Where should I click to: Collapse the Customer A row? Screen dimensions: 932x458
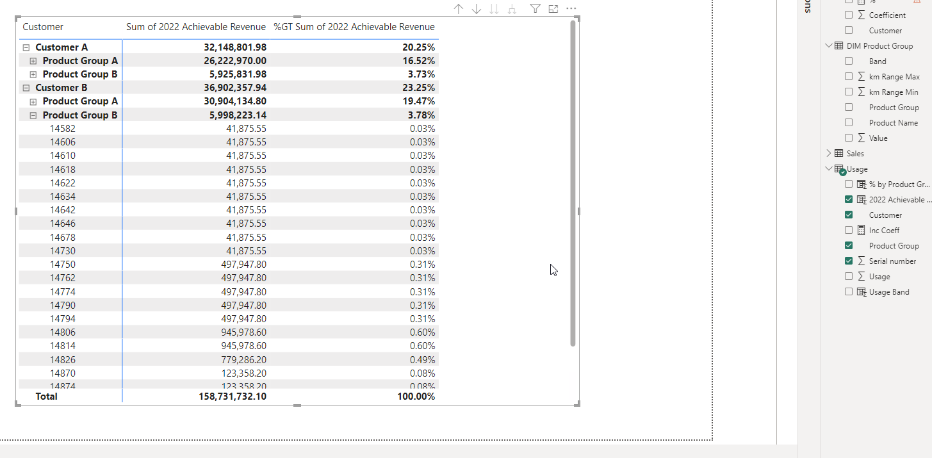[26, 47]
